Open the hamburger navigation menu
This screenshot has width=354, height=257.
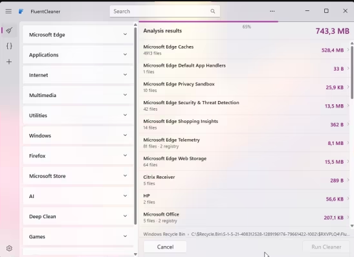click(8, 11)
